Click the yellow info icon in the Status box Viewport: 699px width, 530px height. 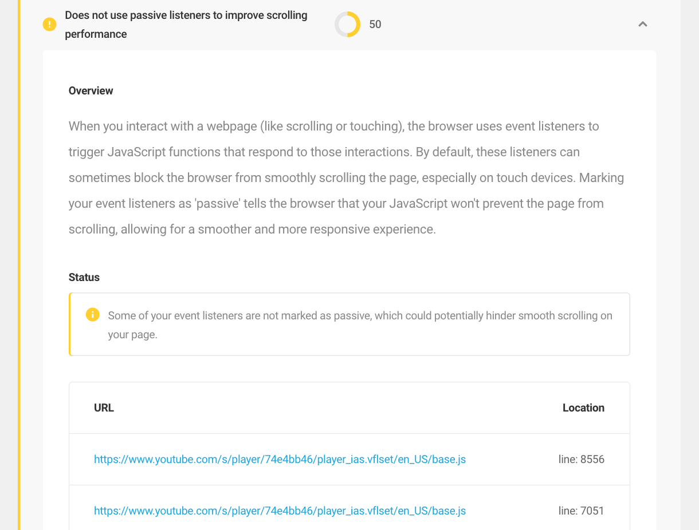click(92, 315)
